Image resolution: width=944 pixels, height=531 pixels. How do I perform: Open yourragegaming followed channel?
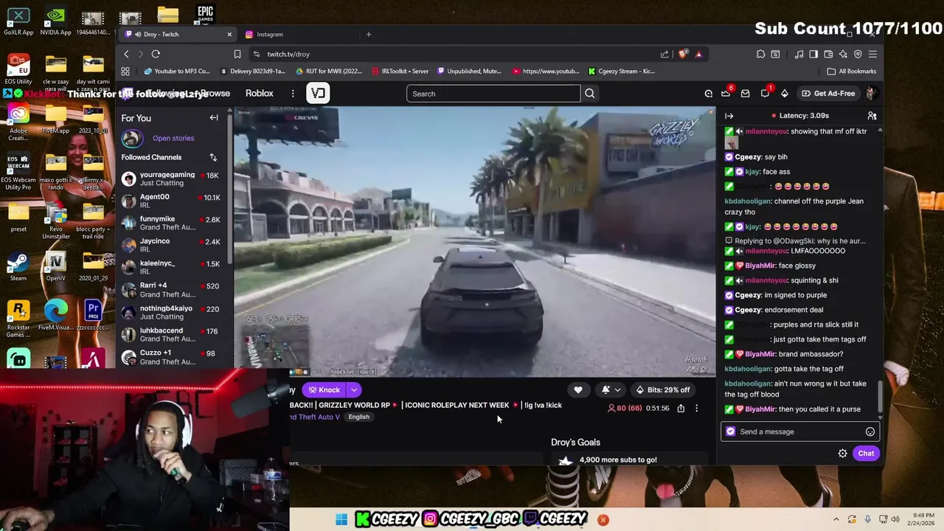click(x=171, y=179)
